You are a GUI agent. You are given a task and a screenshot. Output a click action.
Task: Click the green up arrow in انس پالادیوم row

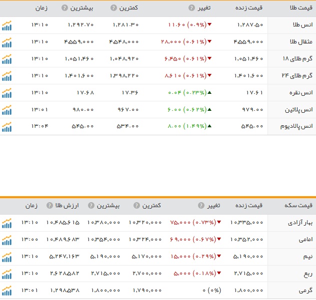(209, 126)
